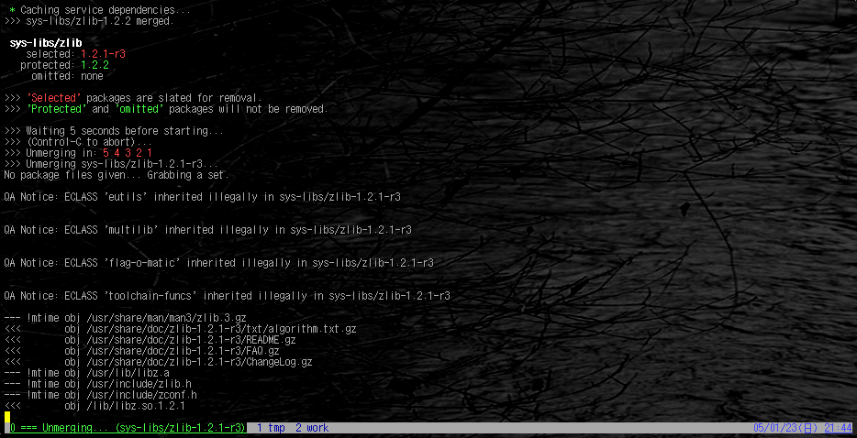Click the ChangeLog.gz file path
Screen dimensions: 857x438
click(199, 362)
